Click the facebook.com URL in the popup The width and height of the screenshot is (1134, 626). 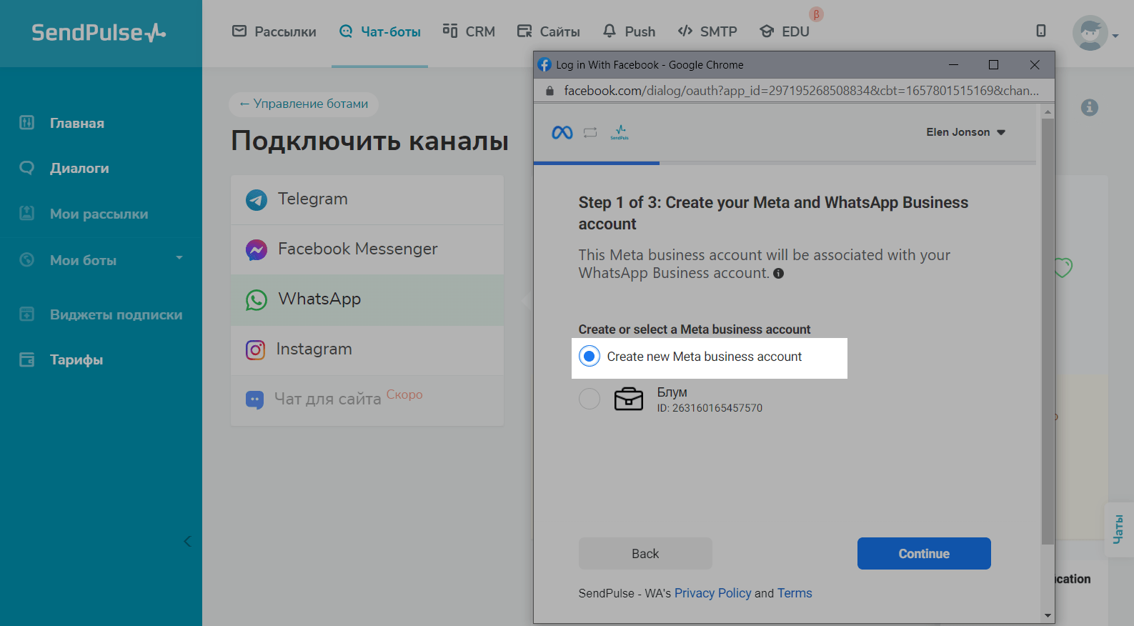[x=801, y=91]
